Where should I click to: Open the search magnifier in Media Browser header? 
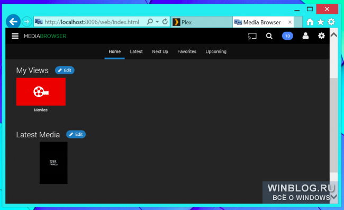click(x=269, y=36)
